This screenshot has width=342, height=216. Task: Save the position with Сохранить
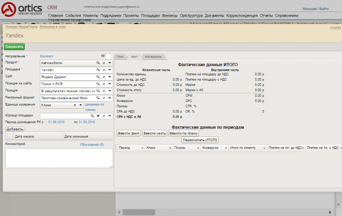pos(14,47)
